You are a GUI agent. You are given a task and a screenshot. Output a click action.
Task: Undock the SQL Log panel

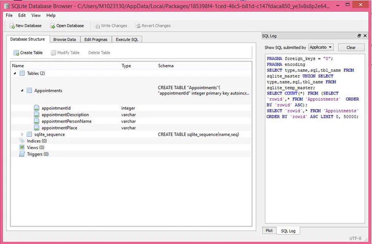(359, 36)
